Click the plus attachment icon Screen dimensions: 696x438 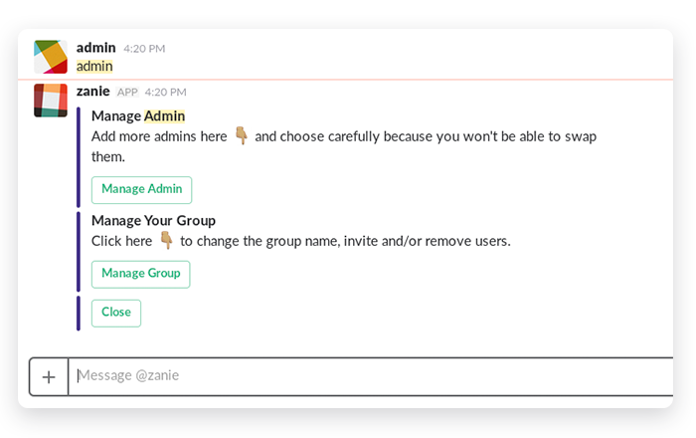49,376
